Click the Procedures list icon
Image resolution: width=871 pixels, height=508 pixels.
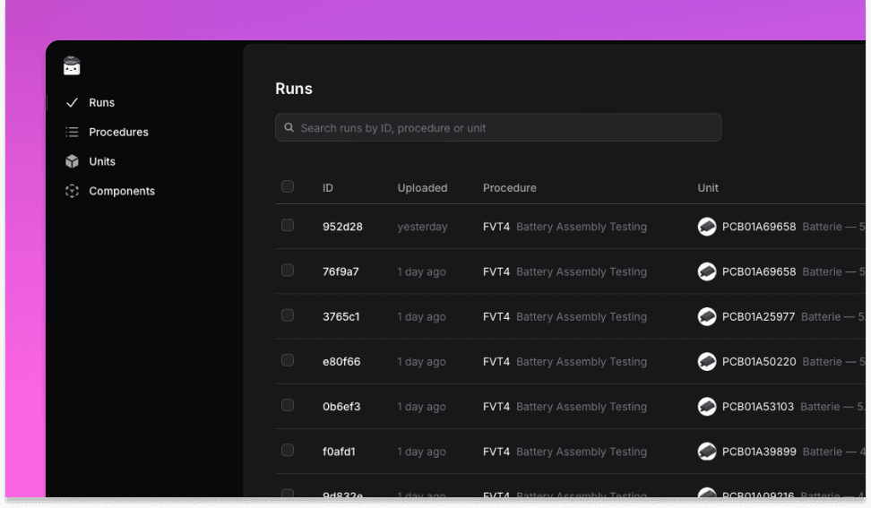click(72, 132)
